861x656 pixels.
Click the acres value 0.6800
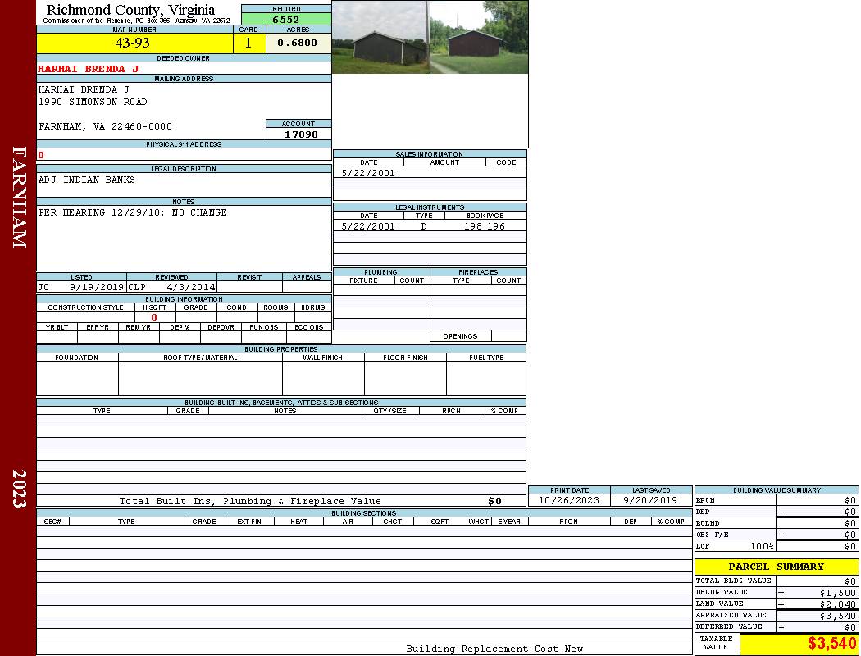click(298, 43)
